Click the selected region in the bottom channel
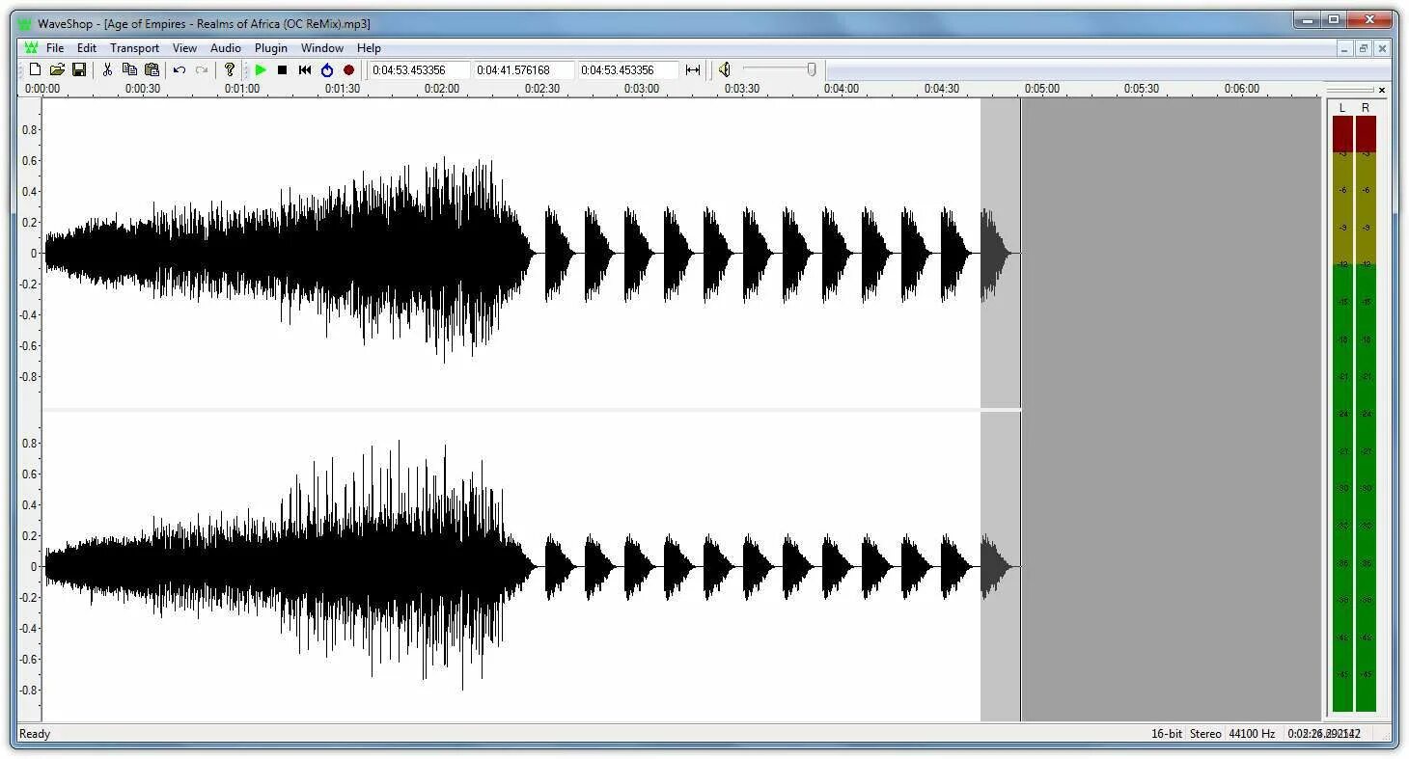Image resolution: width=1409 pixels, height=759 pixels. (1001, 567)
